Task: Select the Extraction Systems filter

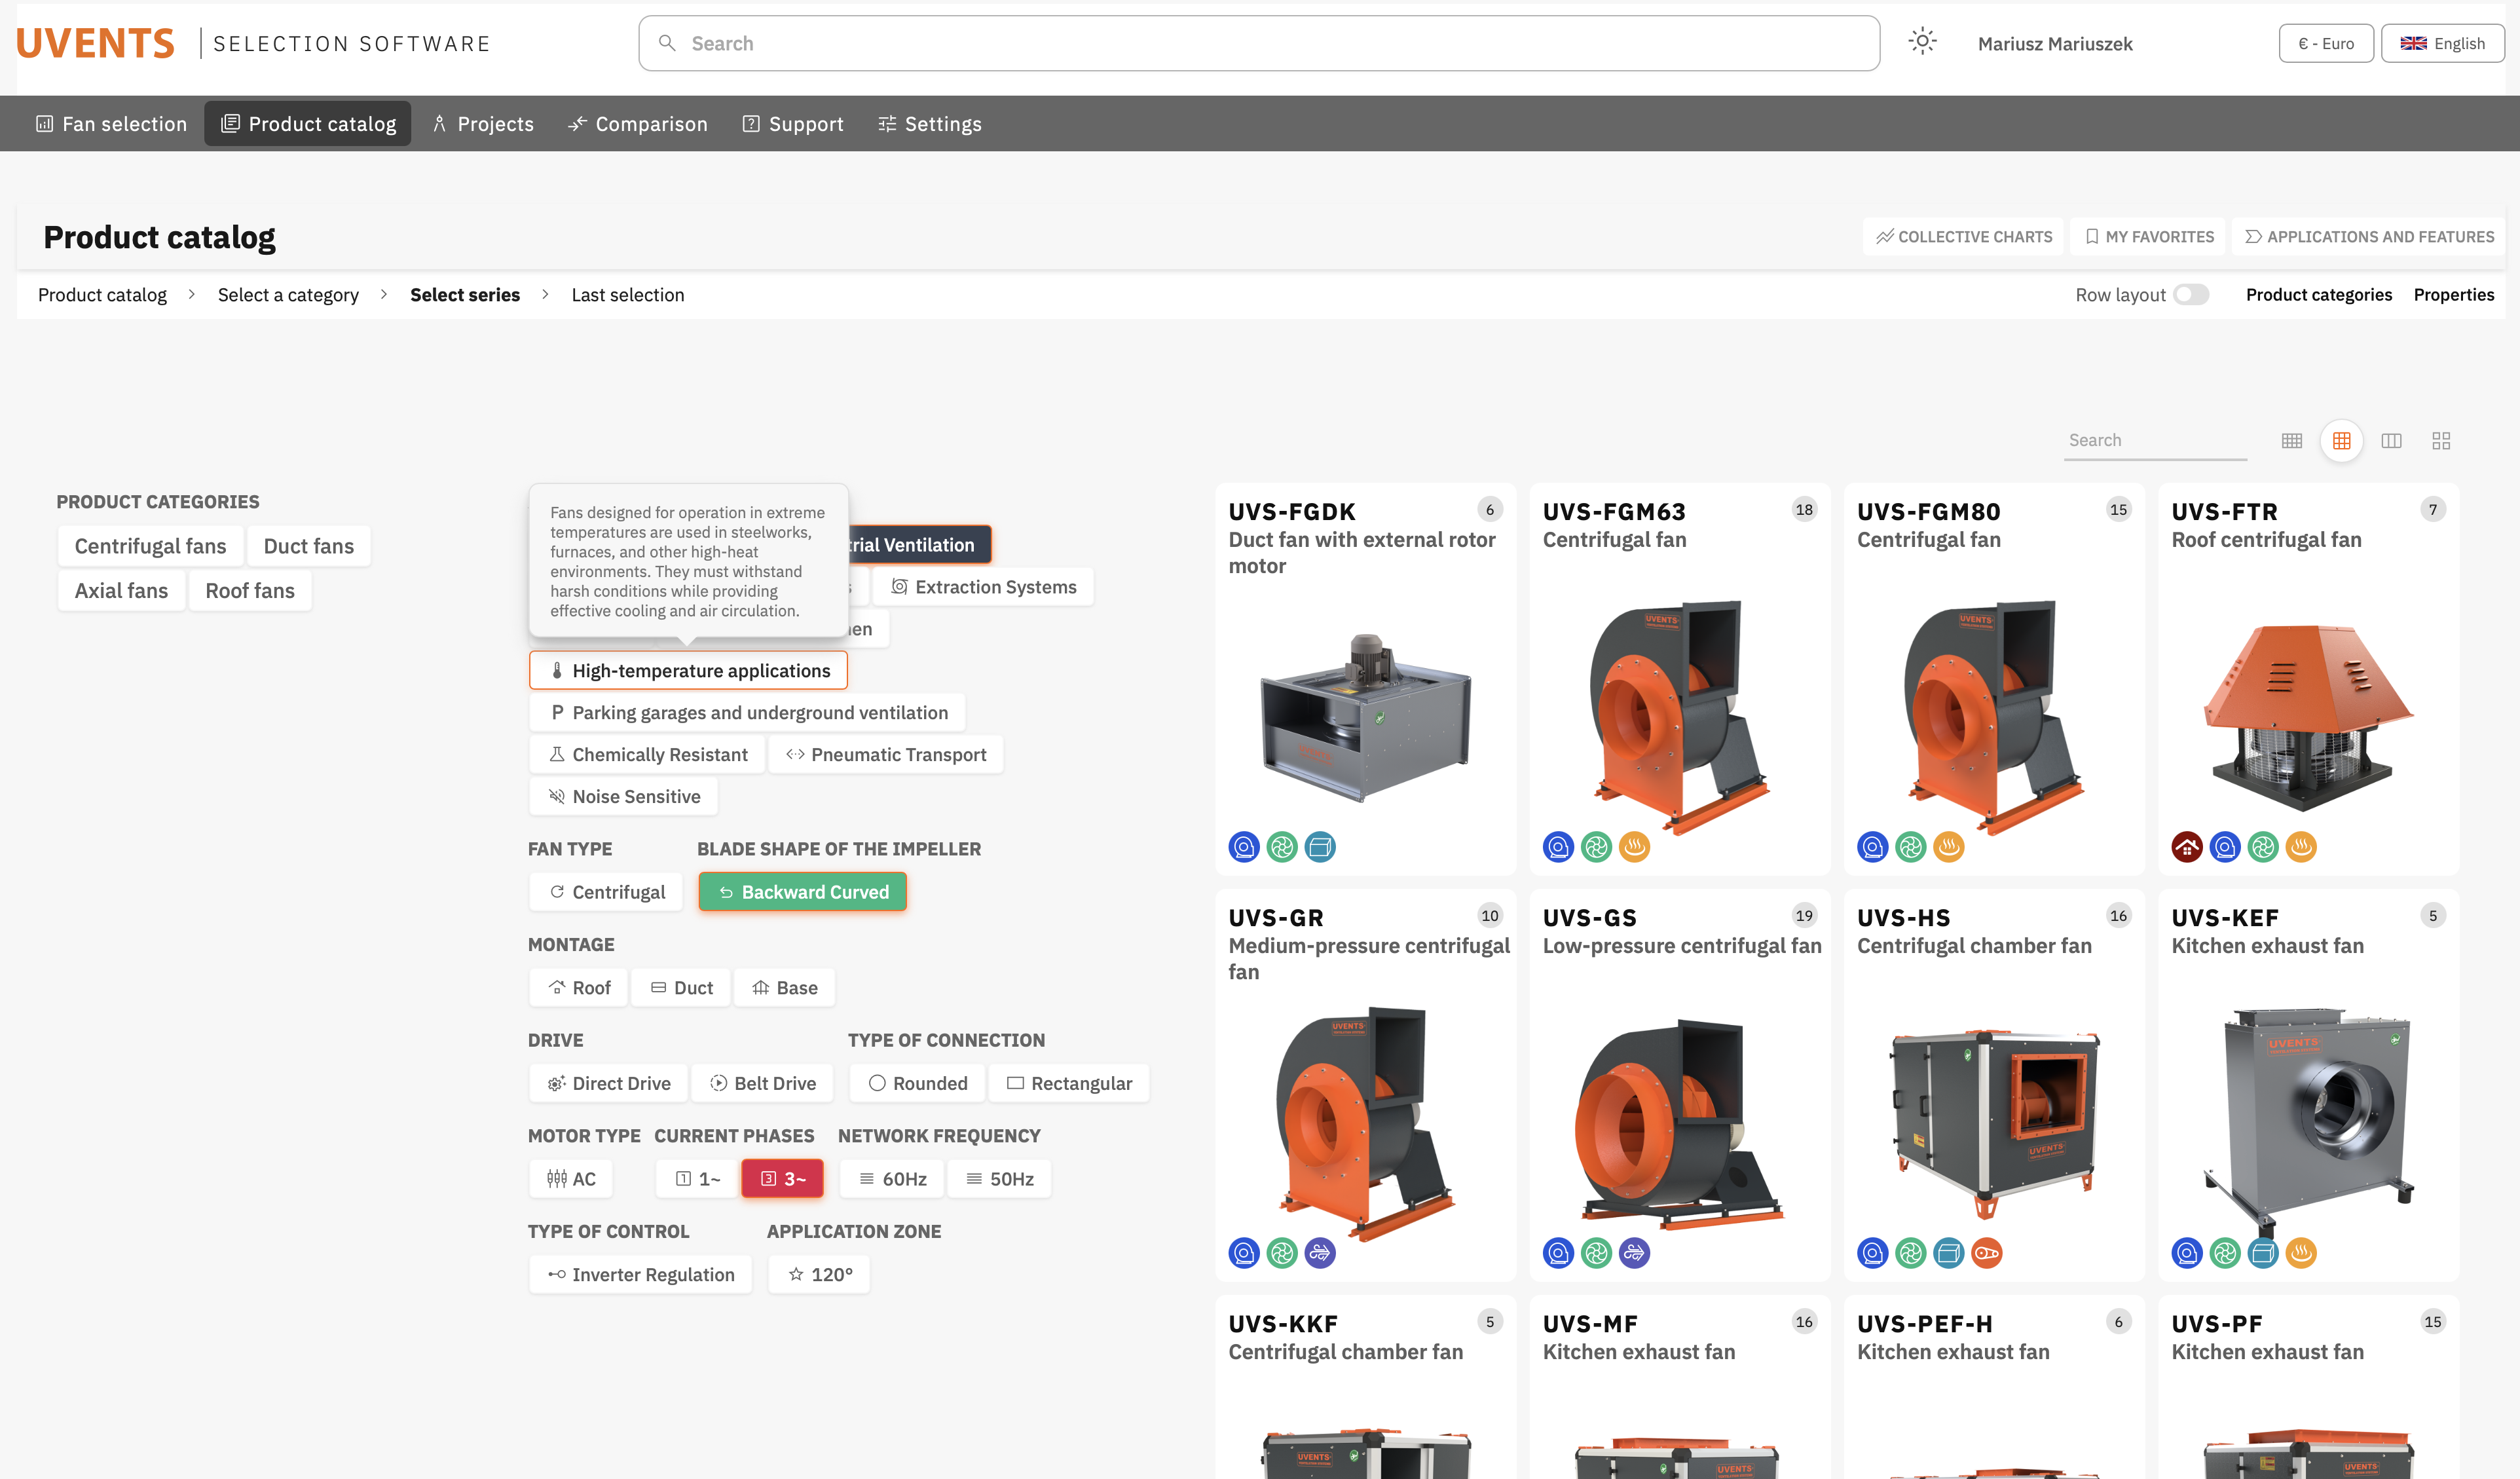Action: click(983, 587)
